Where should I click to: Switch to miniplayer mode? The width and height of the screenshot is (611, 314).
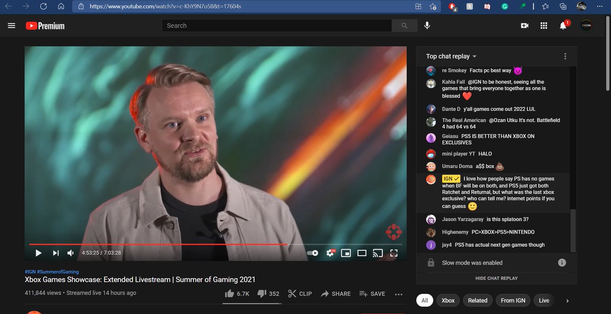346,253
